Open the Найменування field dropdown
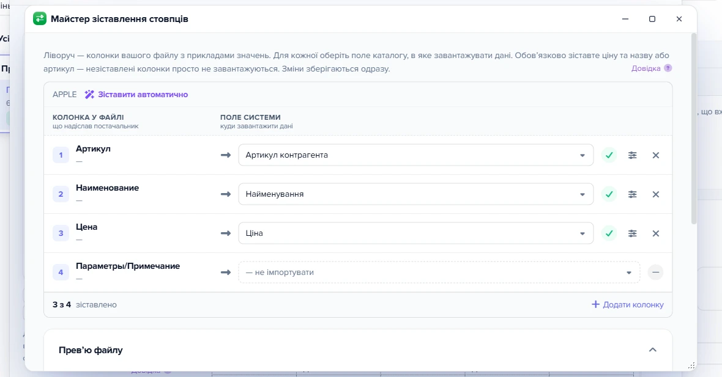Screen dimensions: 722x377 pyautogui.click(x=415, y=194)
